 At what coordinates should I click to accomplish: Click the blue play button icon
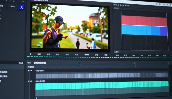21,7
